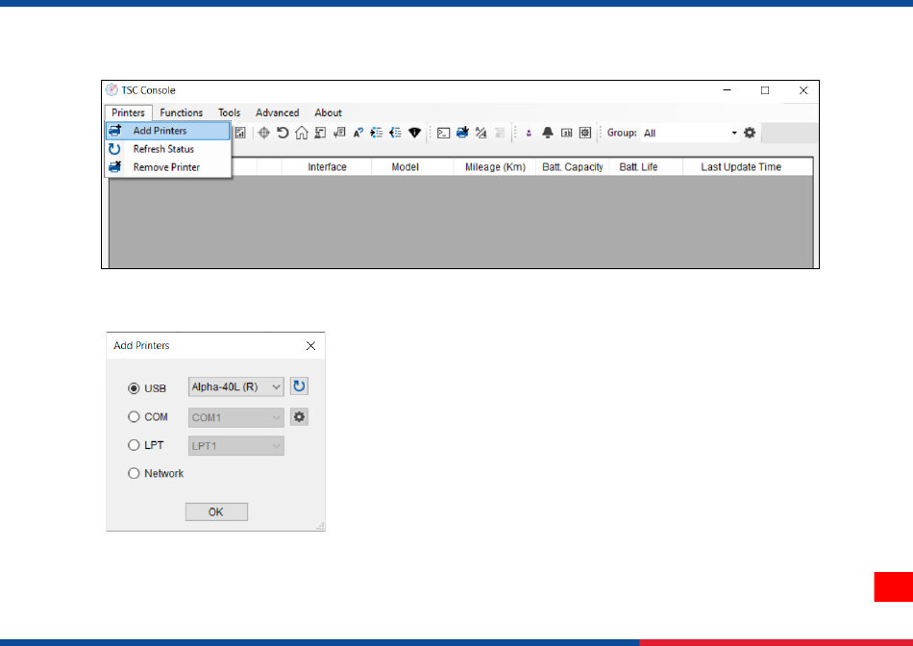Click the crosshair calibrate icon in toolbar
The height and width of the screenshot is (646, 913).
click(263, 133)
